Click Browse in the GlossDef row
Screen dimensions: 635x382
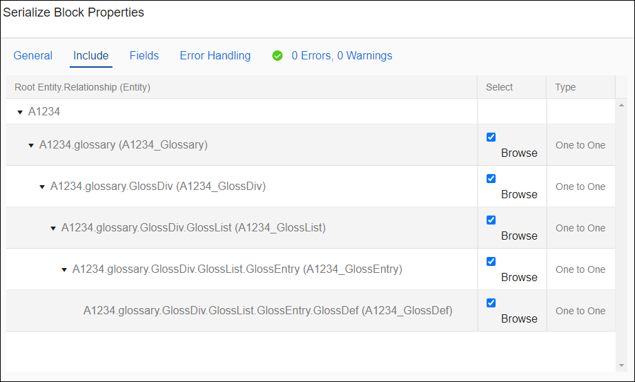(519, 319)
